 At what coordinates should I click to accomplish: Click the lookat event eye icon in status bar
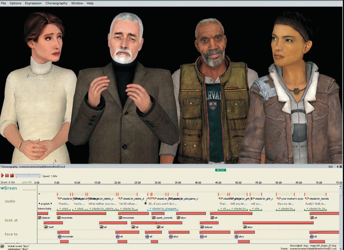pos(2,247)
